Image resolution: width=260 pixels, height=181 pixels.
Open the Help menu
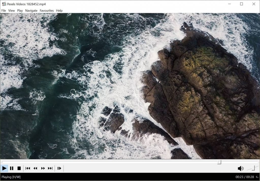(59, 10)
